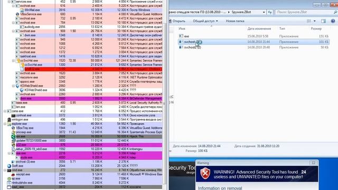Sort files by the Имя column

coord(182,28)
